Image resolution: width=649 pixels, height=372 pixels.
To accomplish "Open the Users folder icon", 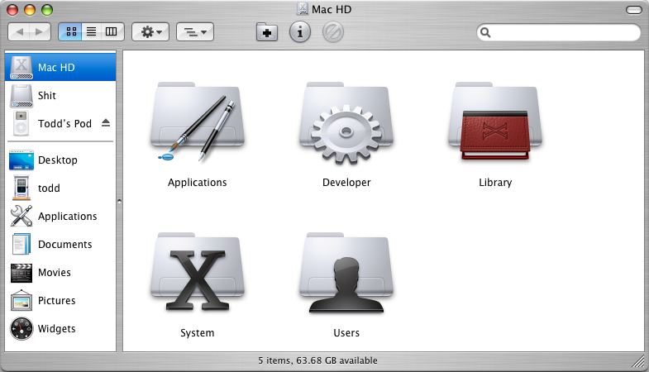I will (x=346, y=272).
